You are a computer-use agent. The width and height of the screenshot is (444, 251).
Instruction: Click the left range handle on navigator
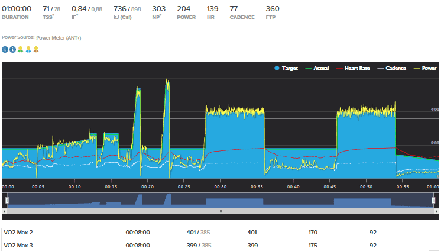(7, 200)
